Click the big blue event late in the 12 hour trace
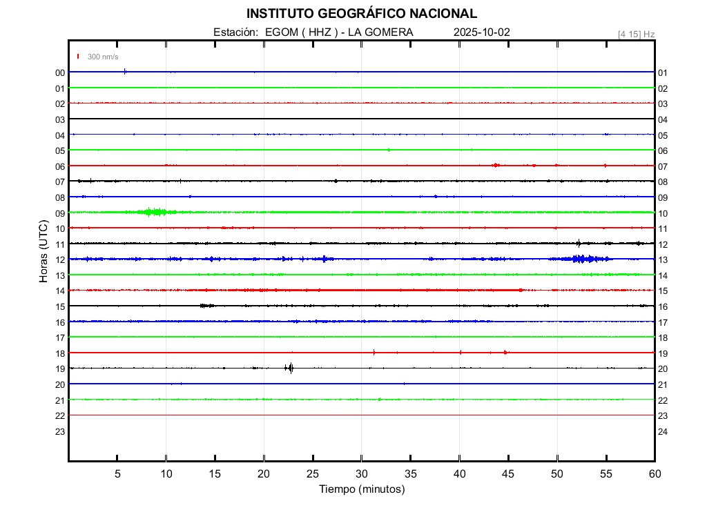The image size is (707, 530). 579,259
